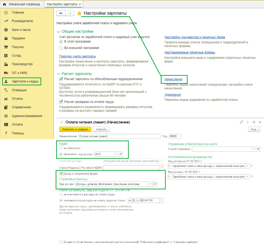Open the Продажи section in sidebar

click(x=18, y=38)
